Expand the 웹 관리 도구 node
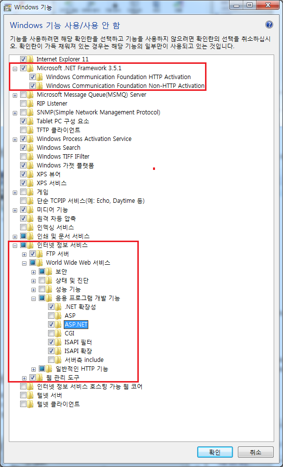The height and width of the screenshot is (467, 283). pyautogui.click(x=25, y=378)
